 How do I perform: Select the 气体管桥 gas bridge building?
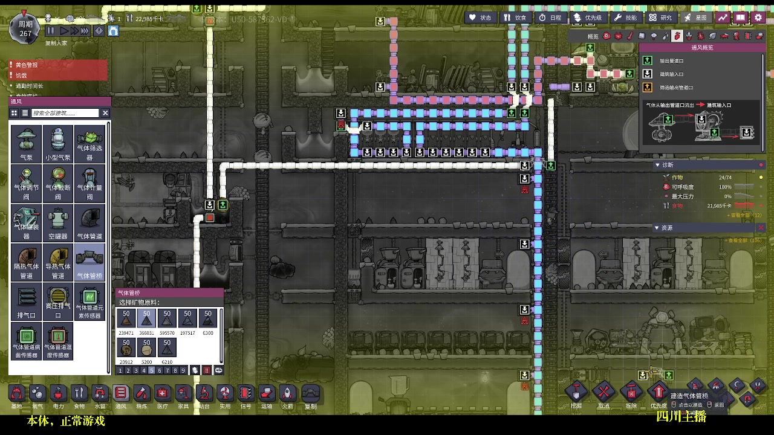(89, 262)
